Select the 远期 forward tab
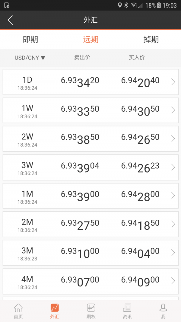This screenshot has width=181, height=322. tap(91, 40)
